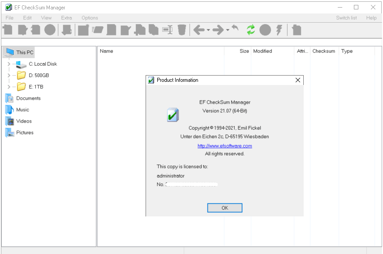Click the rename text-cursor toolbar icon

point(168,30)
